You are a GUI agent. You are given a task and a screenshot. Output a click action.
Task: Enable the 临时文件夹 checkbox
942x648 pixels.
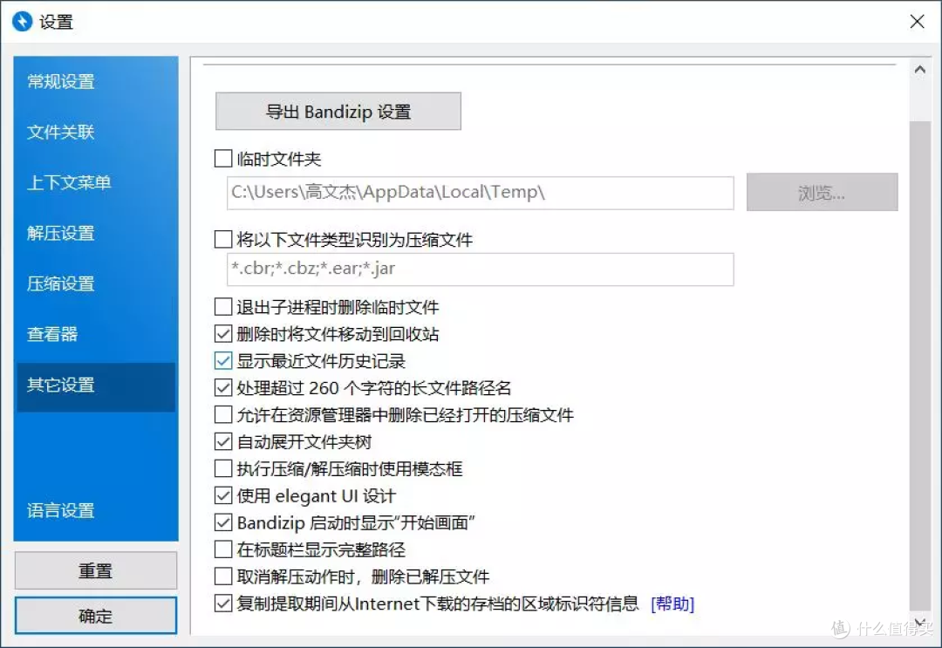click(x=223, y=159)
